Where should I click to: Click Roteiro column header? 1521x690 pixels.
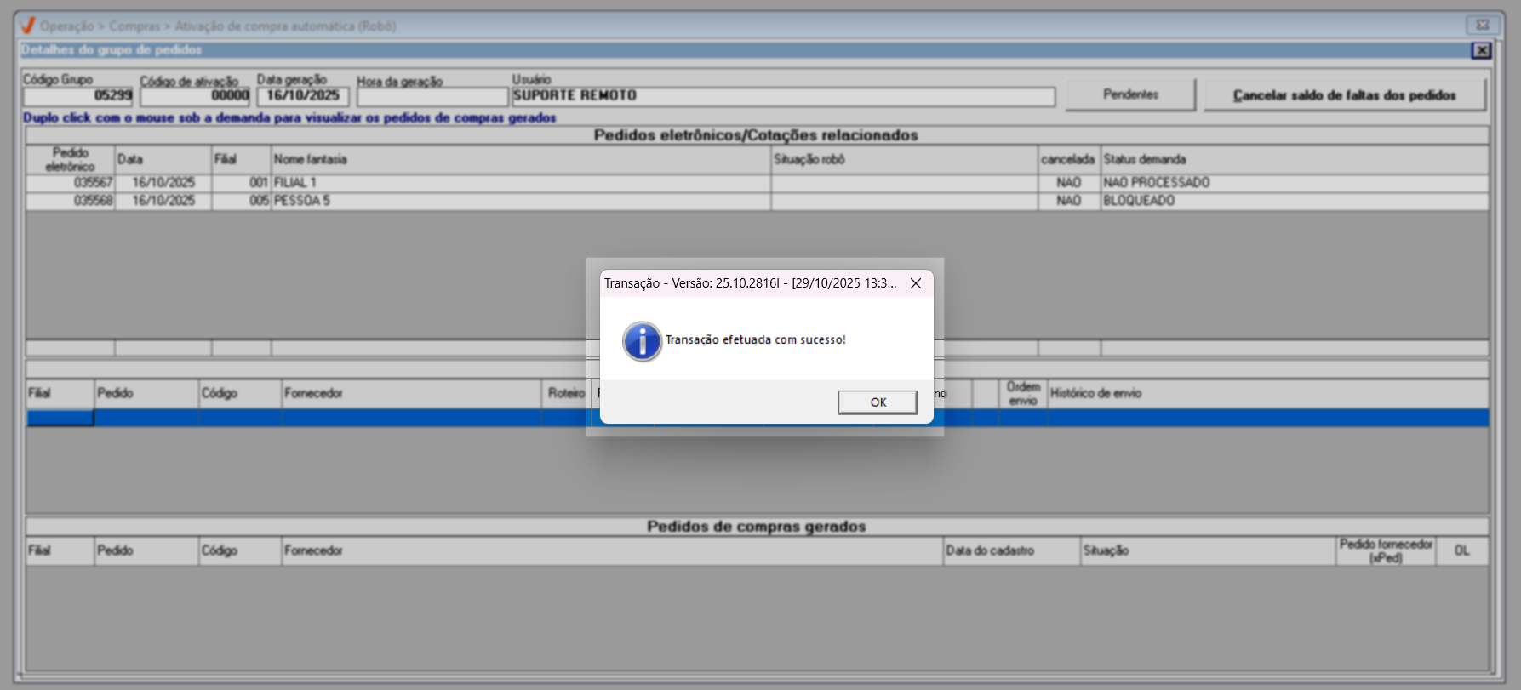click(x=567, y=393)
